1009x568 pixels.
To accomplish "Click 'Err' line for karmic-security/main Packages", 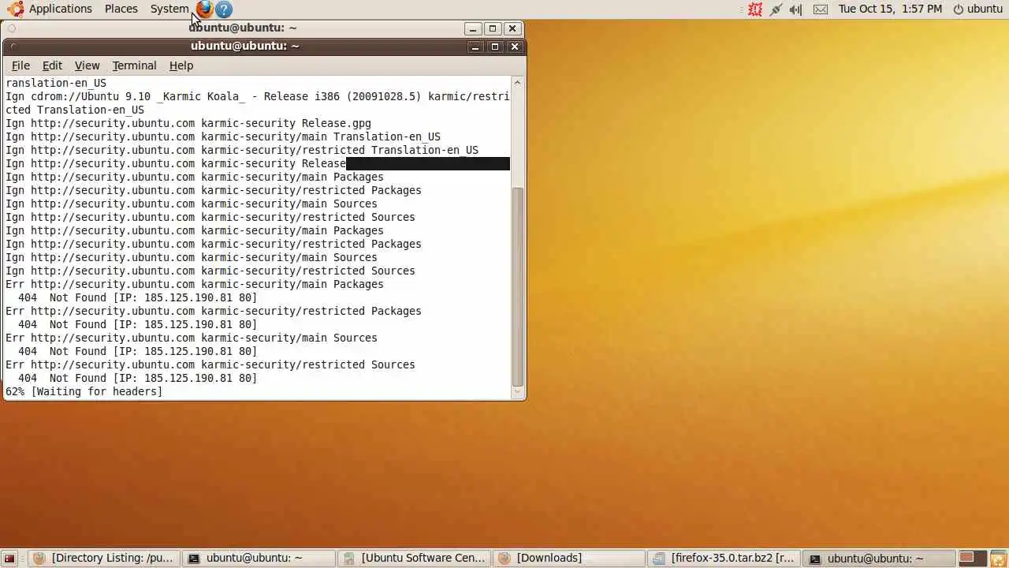I will point(195,284).
